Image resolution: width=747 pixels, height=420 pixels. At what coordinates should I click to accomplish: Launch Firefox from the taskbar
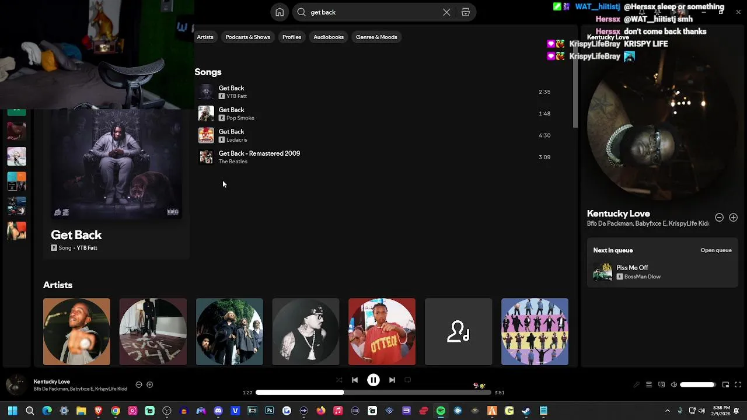(x=321, y=411)
